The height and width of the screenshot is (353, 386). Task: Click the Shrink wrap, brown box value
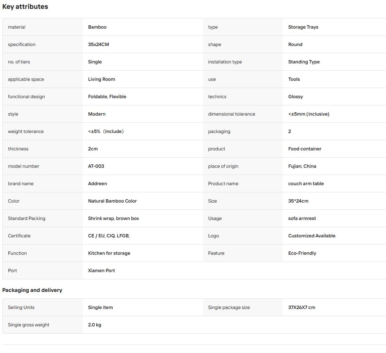pos(113,218)
